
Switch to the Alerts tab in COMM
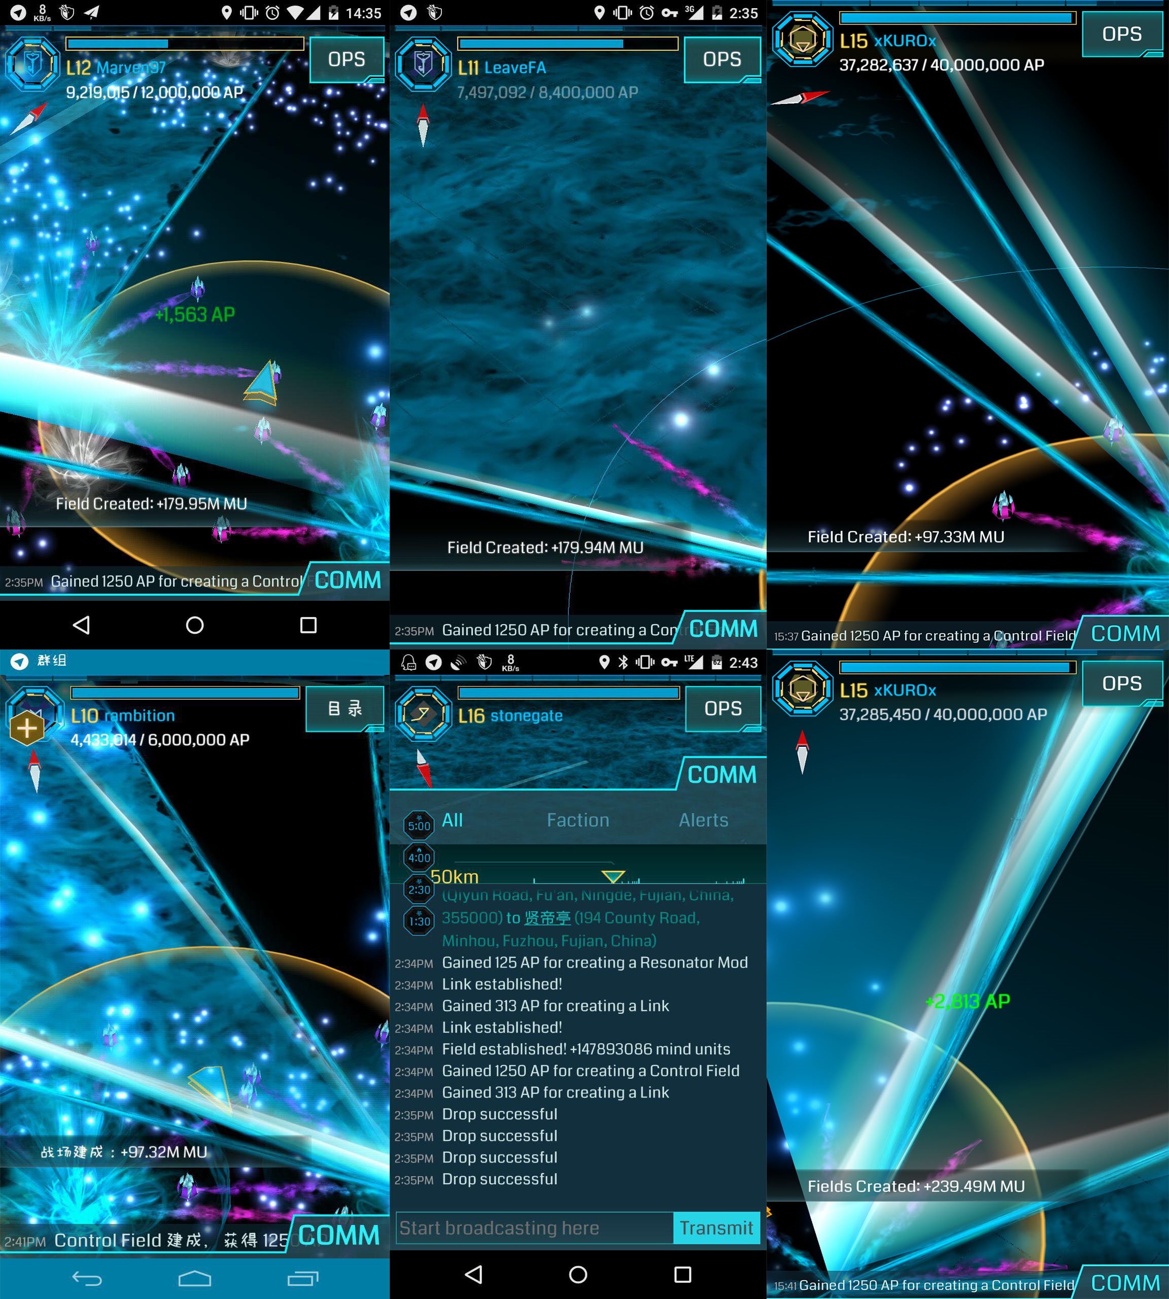coord(703,820)
